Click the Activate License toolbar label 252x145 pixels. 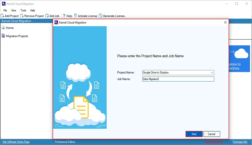[x=87, y=16]
